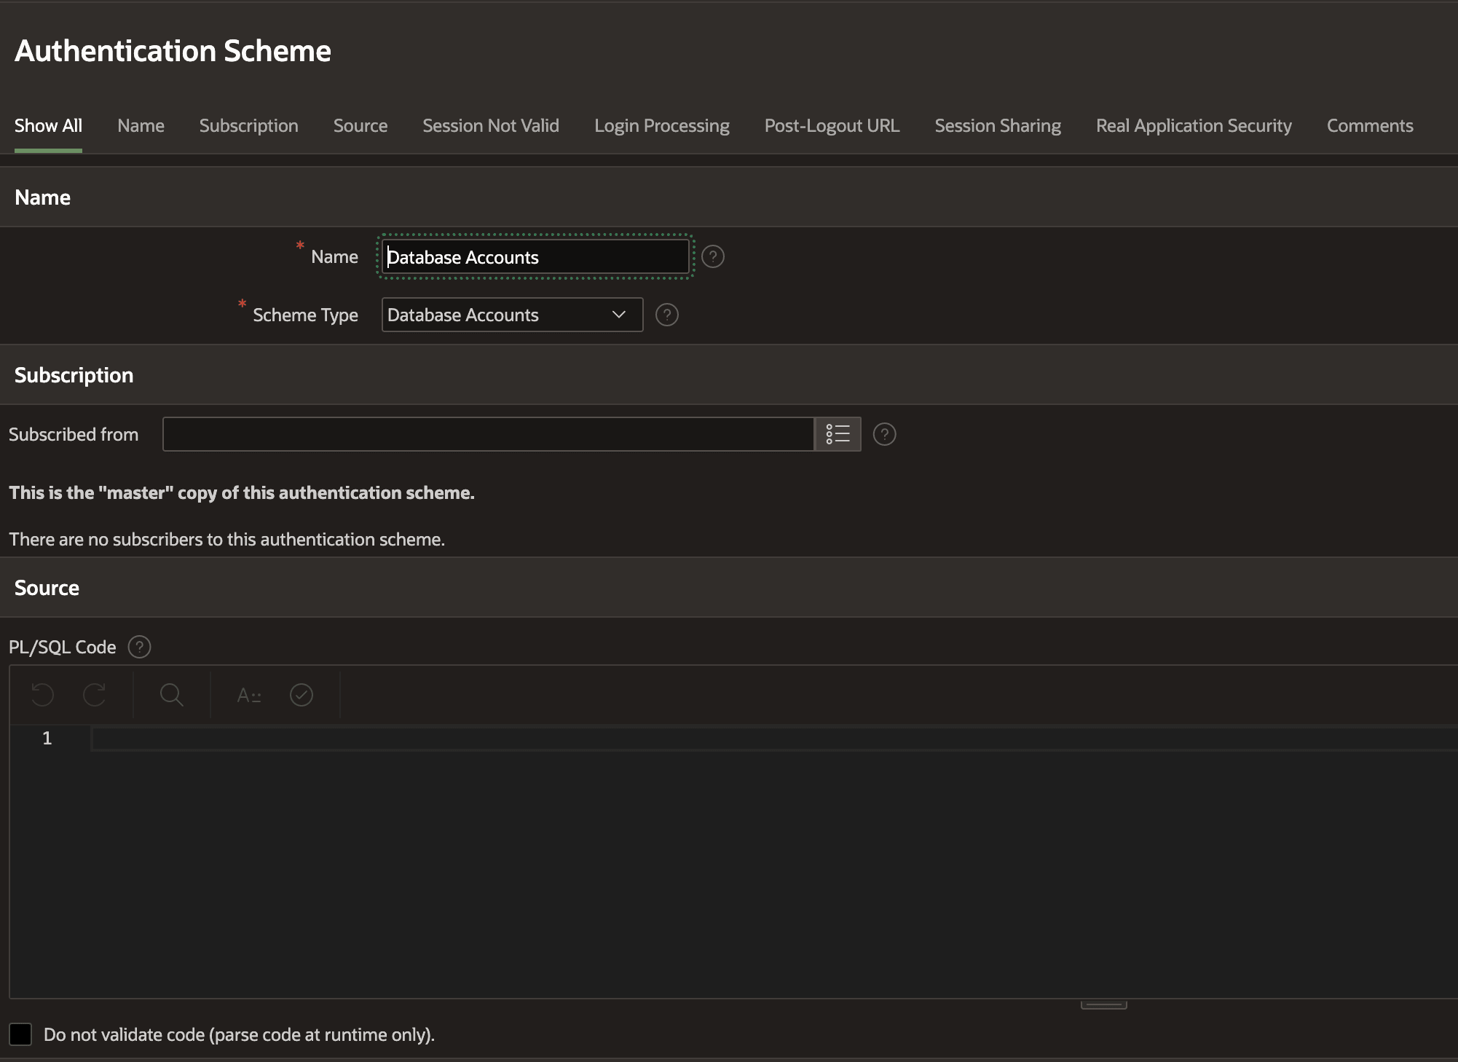Switch to the Post-Logout URL tab

pyautogui.click(x=832, y=125)
